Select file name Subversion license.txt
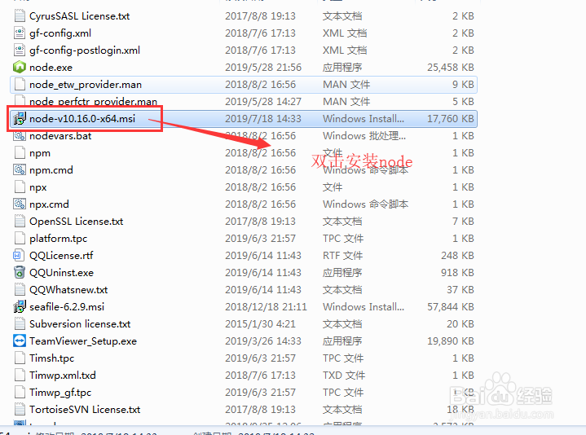The image size is (586, 435). pos(80,324)
